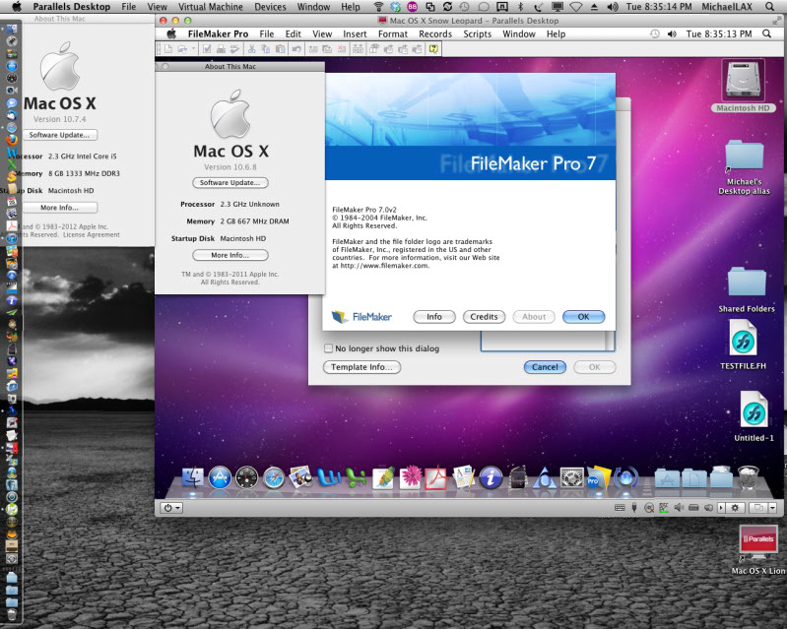
Task: Open the FileMaker Pro application menu
Action: pos(218,33)
